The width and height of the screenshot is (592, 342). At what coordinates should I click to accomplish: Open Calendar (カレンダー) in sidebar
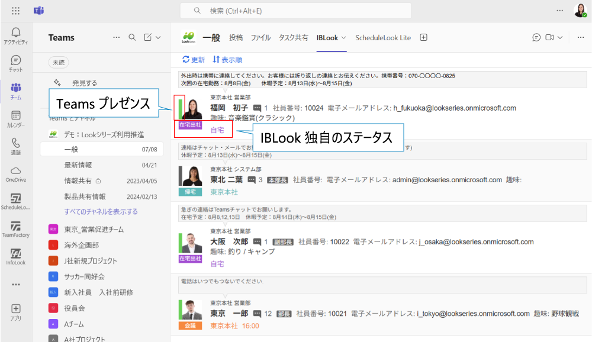pyautogui.click(x=16, y=119)
